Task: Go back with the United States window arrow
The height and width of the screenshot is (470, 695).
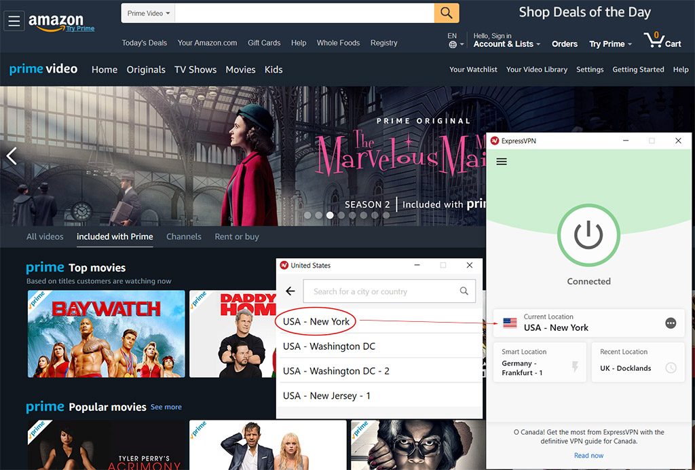Action: tap(290, 291)
